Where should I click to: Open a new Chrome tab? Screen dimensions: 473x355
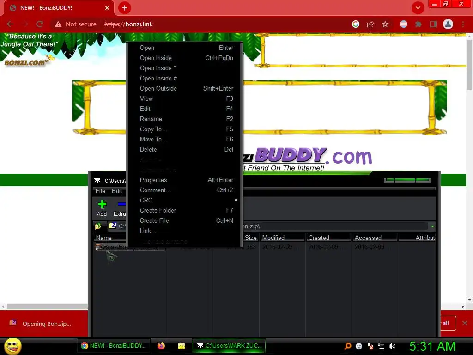click(x=125, y=8)
